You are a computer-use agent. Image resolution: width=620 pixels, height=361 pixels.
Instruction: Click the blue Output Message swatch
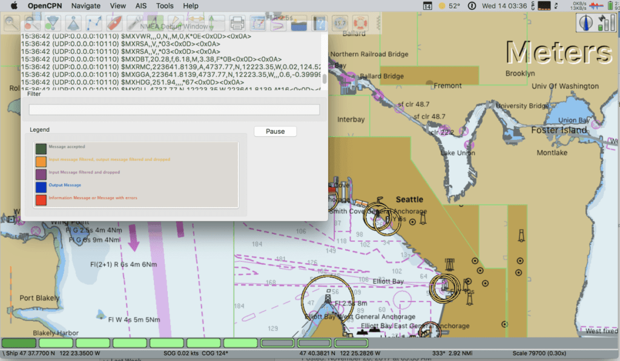click(41, 187)
